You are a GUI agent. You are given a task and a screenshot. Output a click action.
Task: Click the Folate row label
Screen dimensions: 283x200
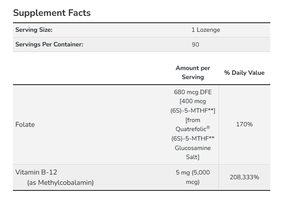25,125
